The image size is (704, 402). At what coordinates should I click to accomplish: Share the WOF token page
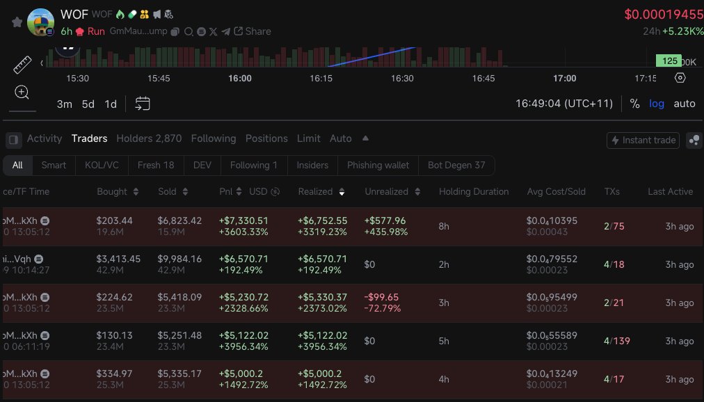click(253, 31)
